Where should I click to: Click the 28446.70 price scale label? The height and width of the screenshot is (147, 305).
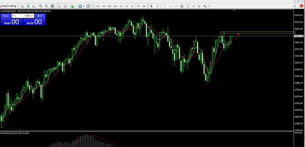[299, 83]
